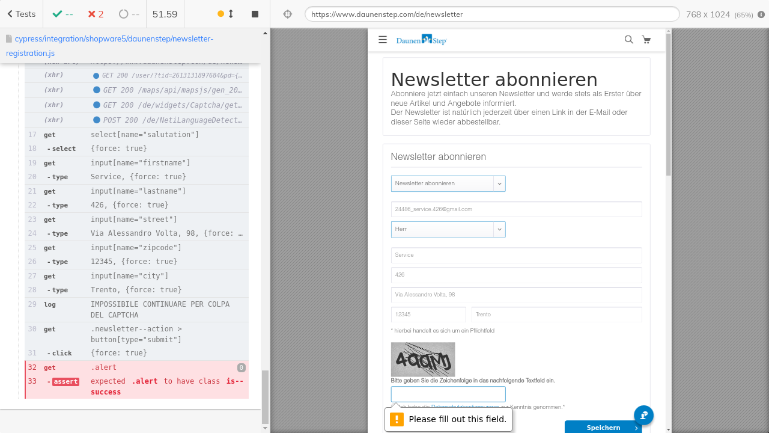Expand the 'Newsletter abonnieren' dropdown
Image resolution: width=769 pixels, height=433 pixels.
click(448, 183)
